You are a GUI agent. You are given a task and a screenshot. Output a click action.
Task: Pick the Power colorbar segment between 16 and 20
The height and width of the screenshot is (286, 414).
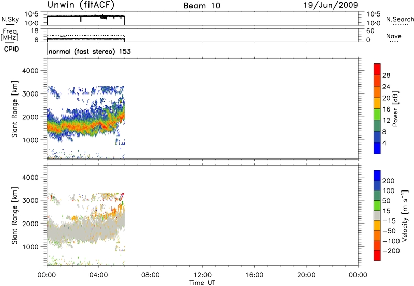pos(377,103)
